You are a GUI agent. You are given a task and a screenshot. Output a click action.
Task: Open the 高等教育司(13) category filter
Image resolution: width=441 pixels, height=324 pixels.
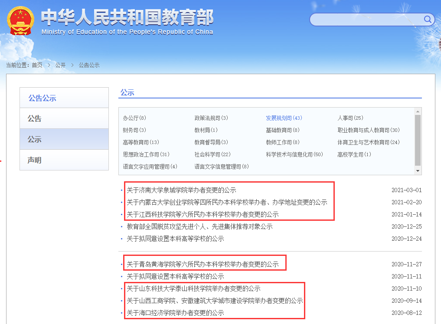tap(138, 142)
